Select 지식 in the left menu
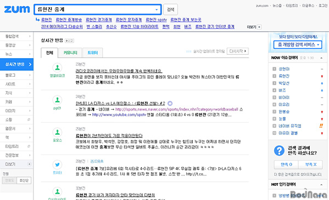The height and width of the screenshot is (200, 329). pos(16,93)
